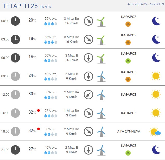Click the green wind turbine at 03:00
This screenshot has width=165, height=160.
pyautogui.click(x=101, y=40)
